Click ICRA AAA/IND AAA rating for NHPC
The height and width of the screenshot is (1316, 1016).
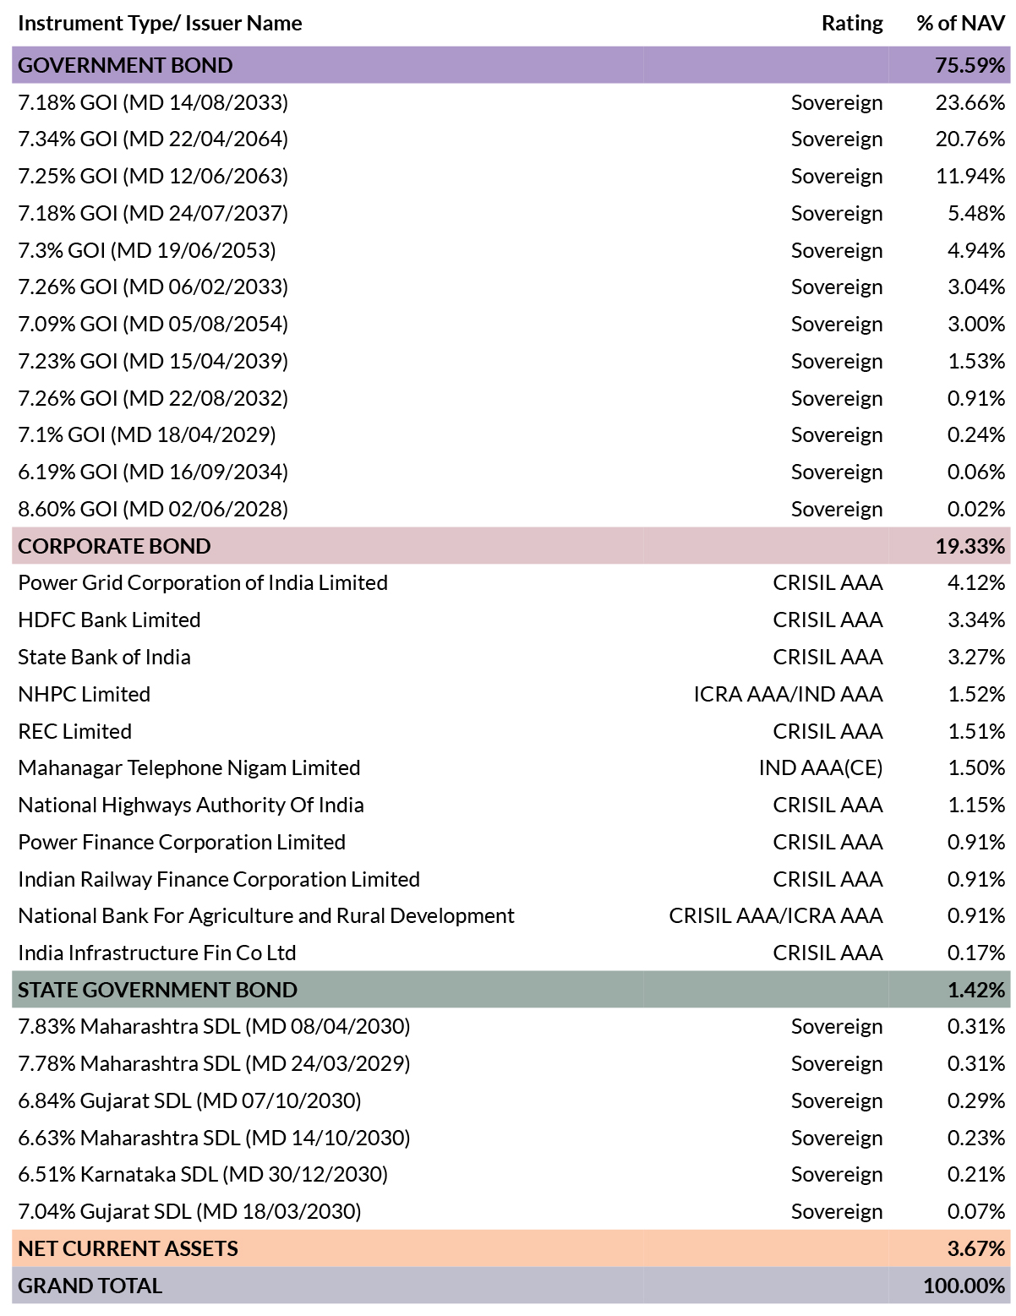click(788, 695)
